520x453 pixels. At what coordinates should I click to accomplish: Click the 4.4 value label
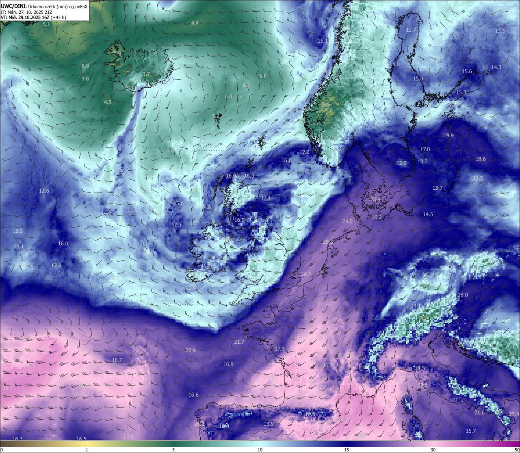195,23
